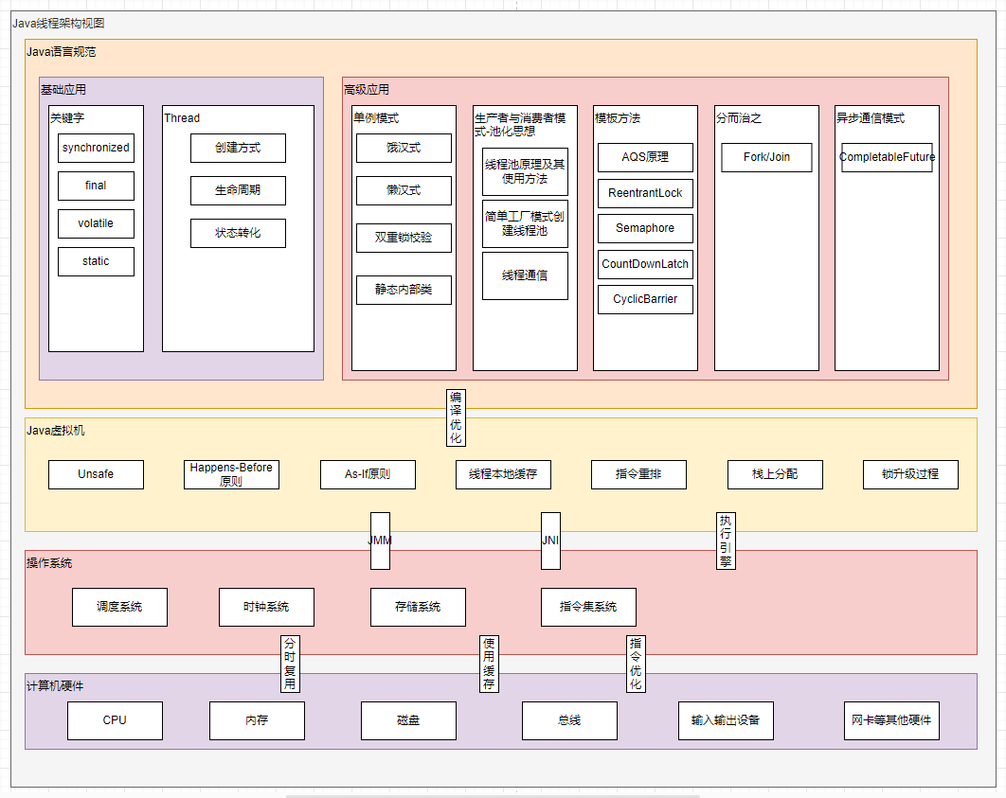Image resolution: width=1006 pixels, height=798 pixels.
Task: Click the Happens-Before原则 box
Action: tap(231, 474)
